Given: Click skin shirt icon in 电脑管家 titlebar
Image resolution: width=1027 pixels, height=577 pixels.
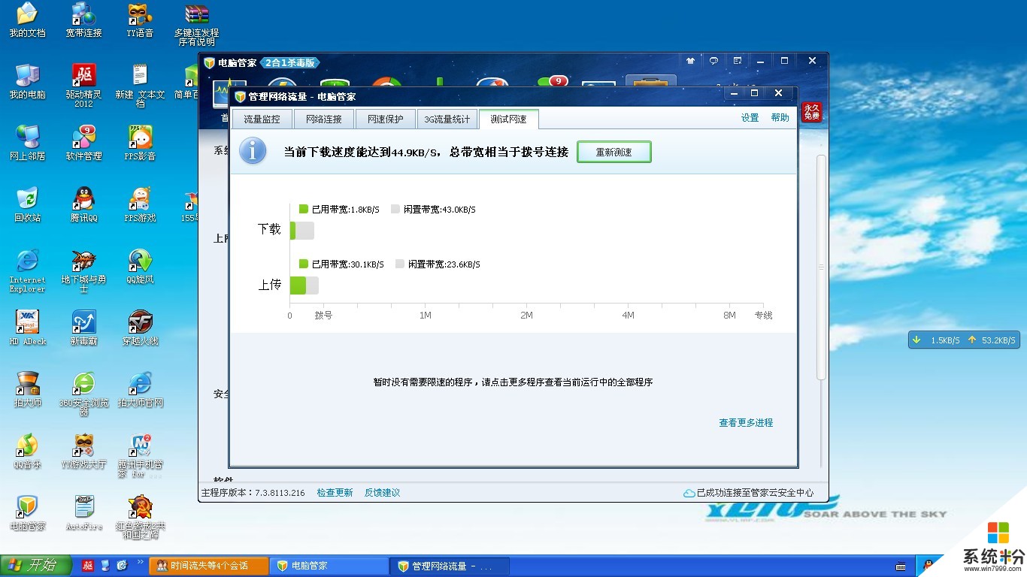Looking at the screenshot, I should coord(691,61).
